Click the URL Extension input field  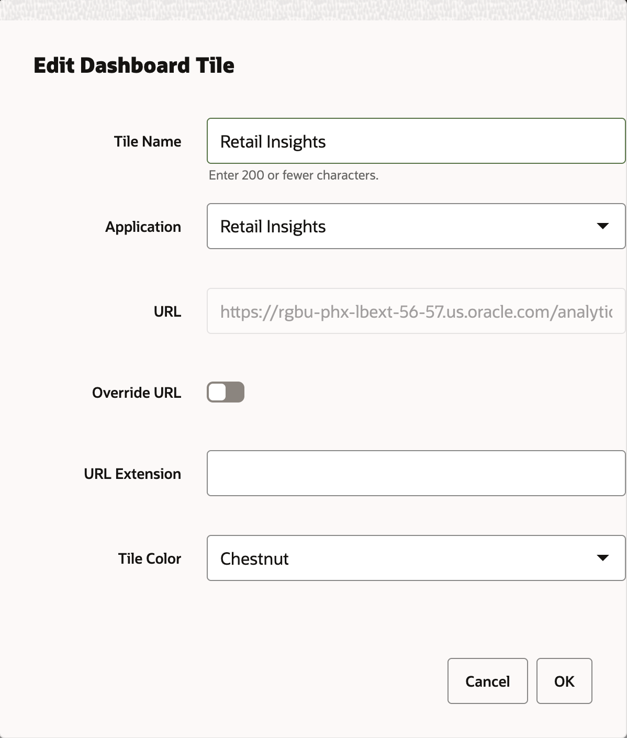click(416, 473)
